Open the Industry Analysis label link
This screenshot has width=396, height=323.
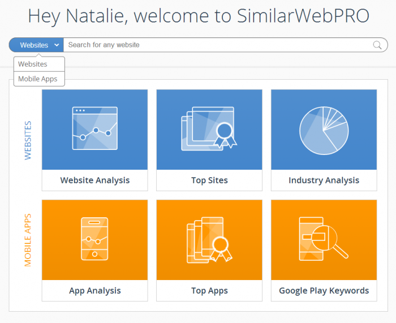click(x=324, y=180)
